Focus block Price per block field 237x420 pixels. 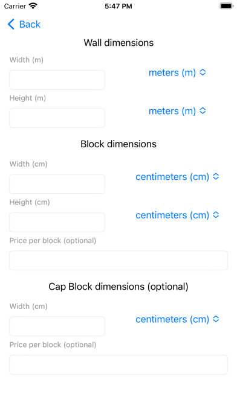pos(118,260)
